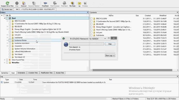Image resolution: width=179 pixels, height=100 pixels.
Task: Sort by Creation Time tab
Action: (x=33, y=73)
